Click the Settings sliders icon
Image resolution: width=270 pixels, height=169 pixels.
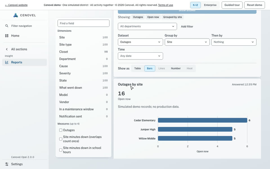point(7,164)
